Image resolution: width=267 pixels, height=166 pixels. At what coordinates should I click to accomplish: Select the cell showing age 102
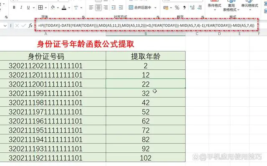tap(145, 157)
